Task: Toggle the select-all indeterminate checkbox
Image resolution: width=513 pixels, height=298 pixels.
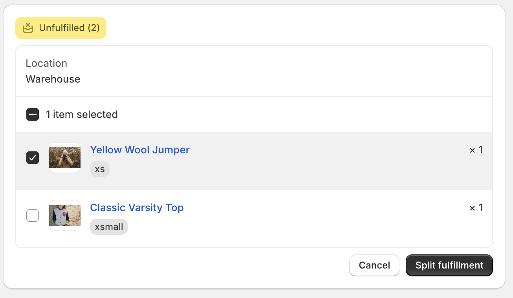Action: 33,114
